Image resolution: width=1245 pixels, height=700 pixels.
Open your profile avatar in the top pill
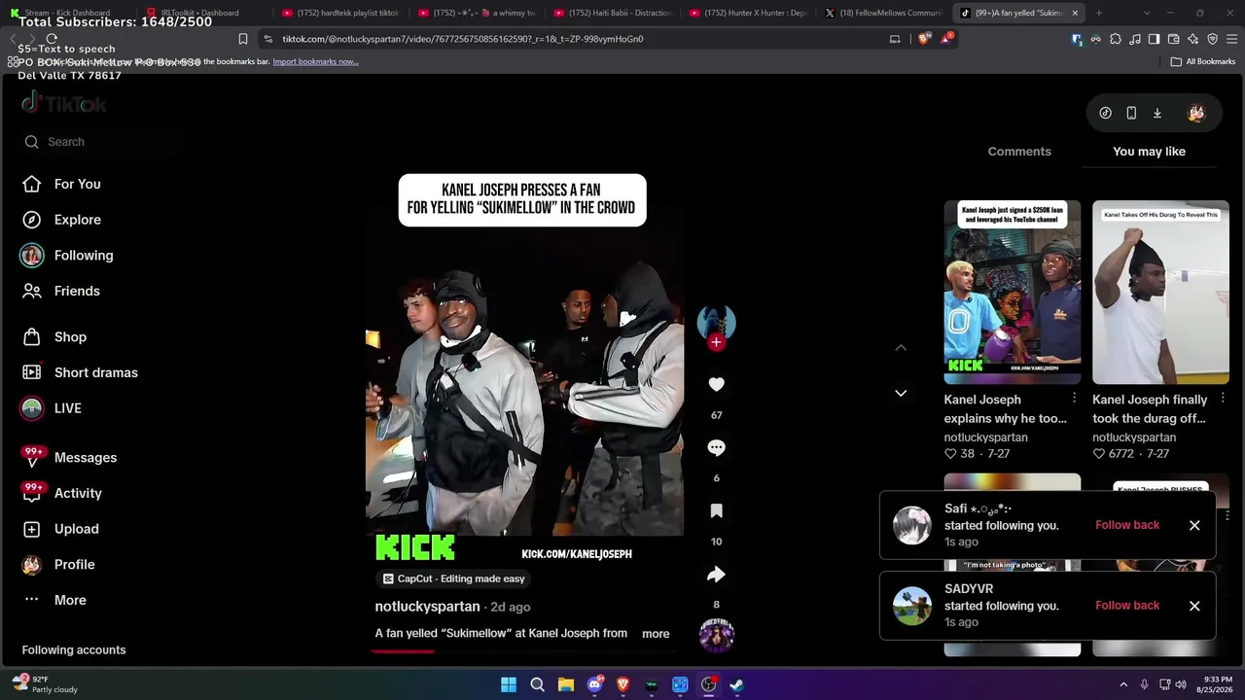[x=1196, y=113]
